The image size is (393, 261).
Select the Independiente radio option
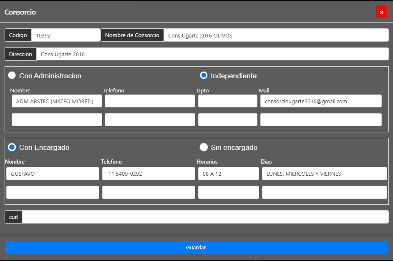click(x=204, y=75)
